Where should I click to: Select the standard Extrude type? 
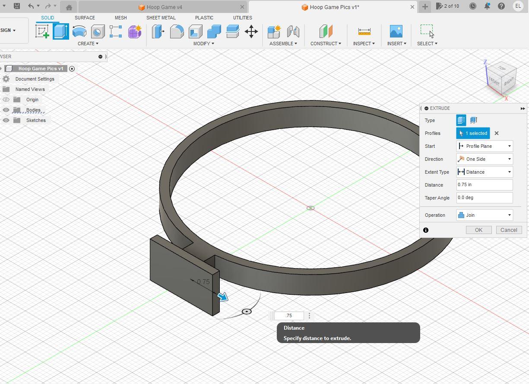tap(461, 120)
